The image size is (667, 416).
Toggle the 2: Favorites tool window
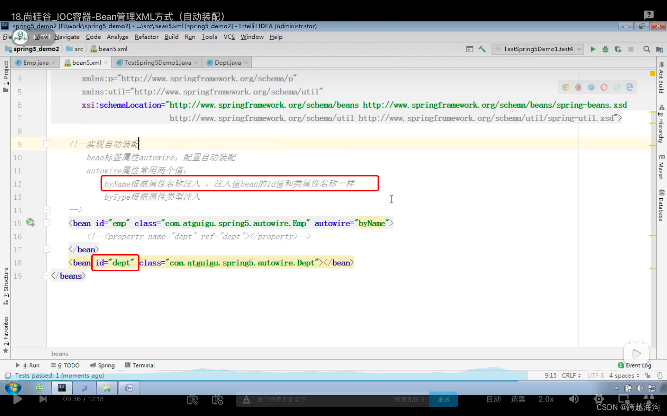point(6,331)
